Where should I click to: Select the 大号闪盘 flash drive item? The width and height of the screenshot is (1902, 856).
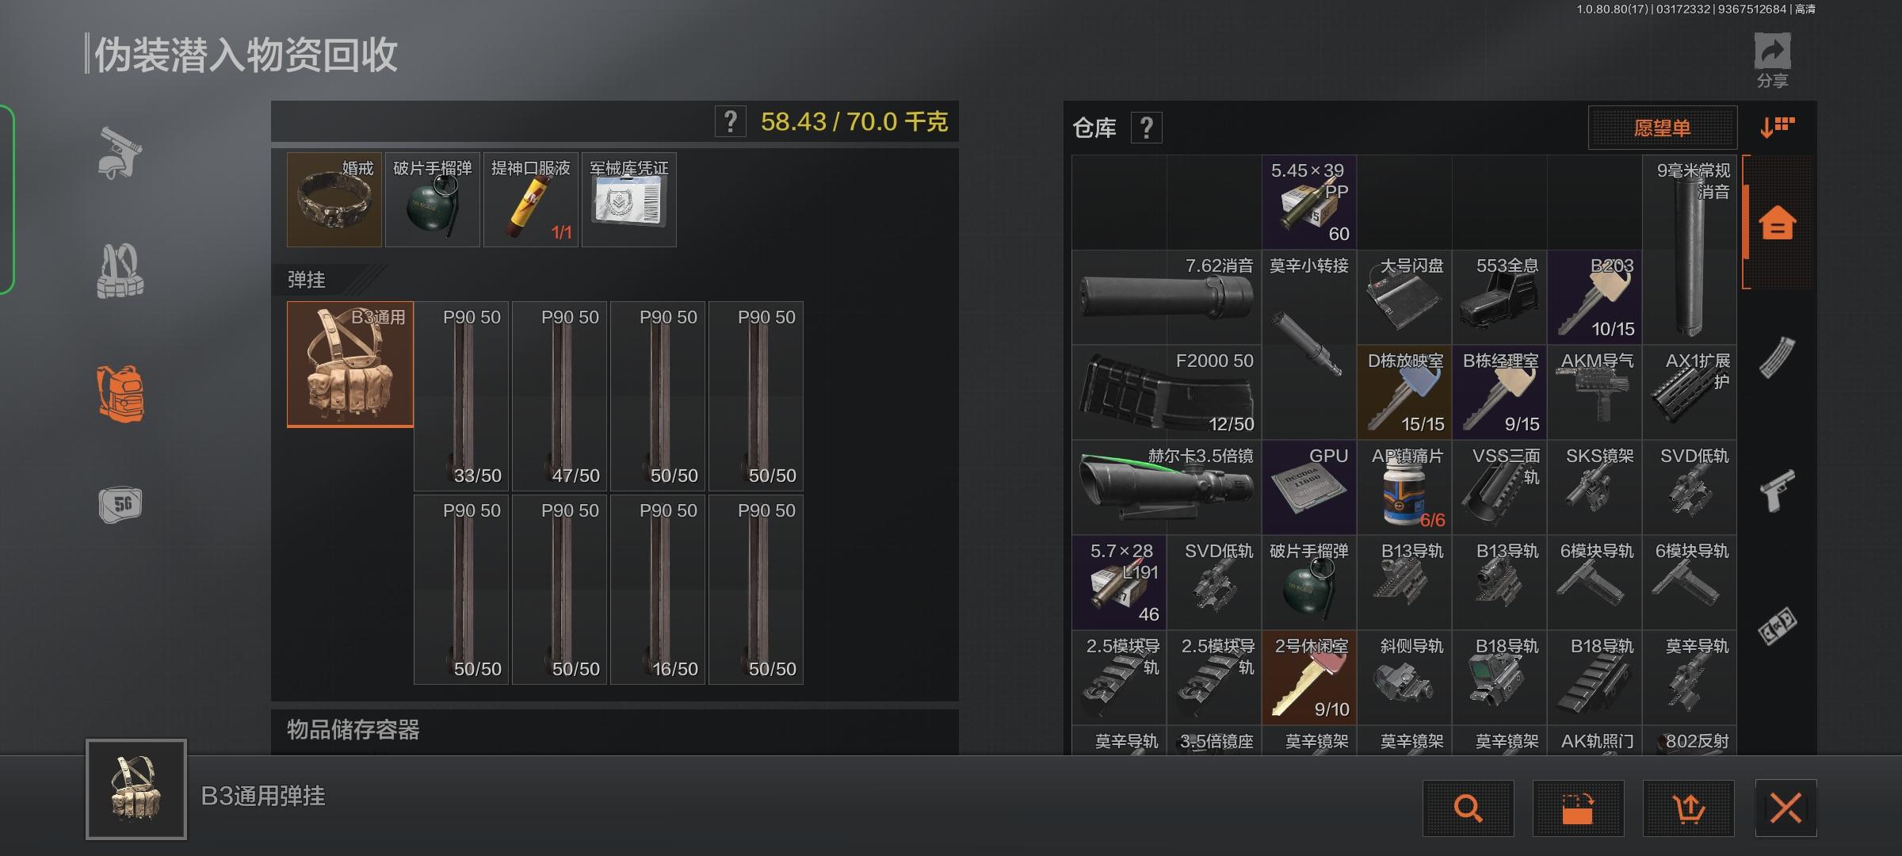(x=1404, y=298)
